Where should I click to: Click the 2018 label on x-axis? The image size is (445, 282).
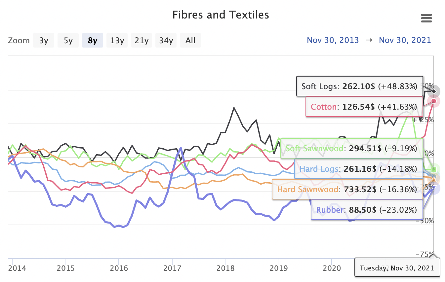click(225, 267)
